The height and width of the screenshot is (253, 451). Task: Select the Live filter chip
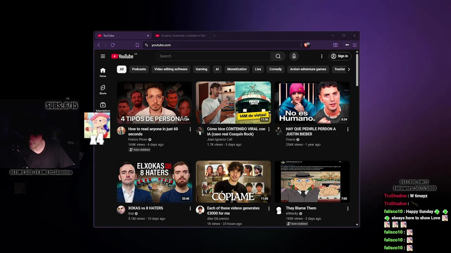click(x=258, y=69)
